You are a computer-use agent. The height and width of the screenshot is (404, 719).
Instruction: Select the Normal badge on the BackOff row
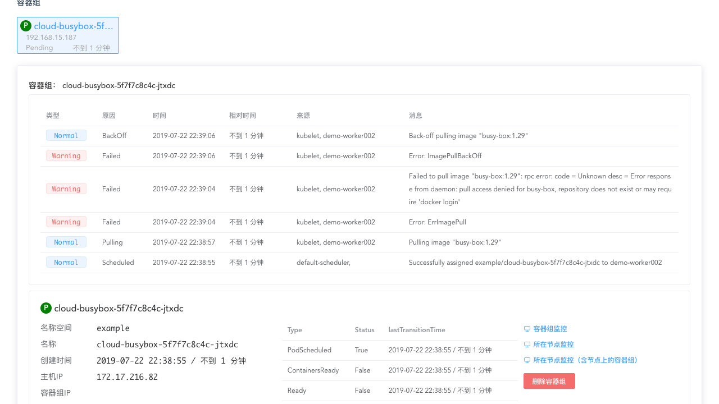[x=66, y=135]
